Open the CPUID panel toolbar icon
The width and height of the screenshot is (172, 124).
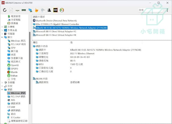[43, 10]
